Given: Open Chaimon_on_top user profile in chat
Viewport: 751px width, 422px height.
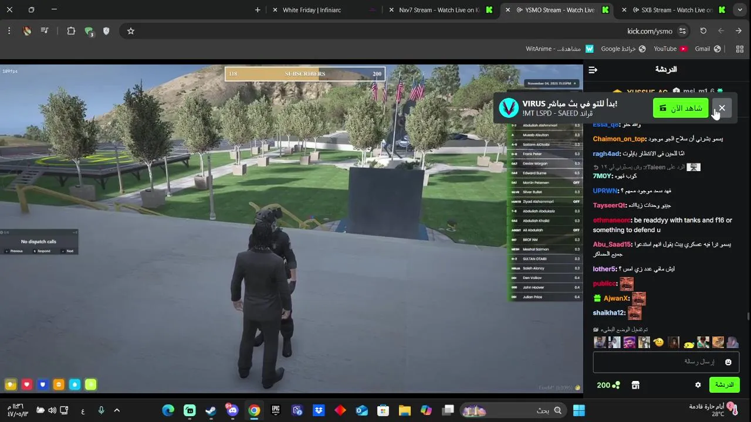Looking at the screenshot, I should click(619, 139).
